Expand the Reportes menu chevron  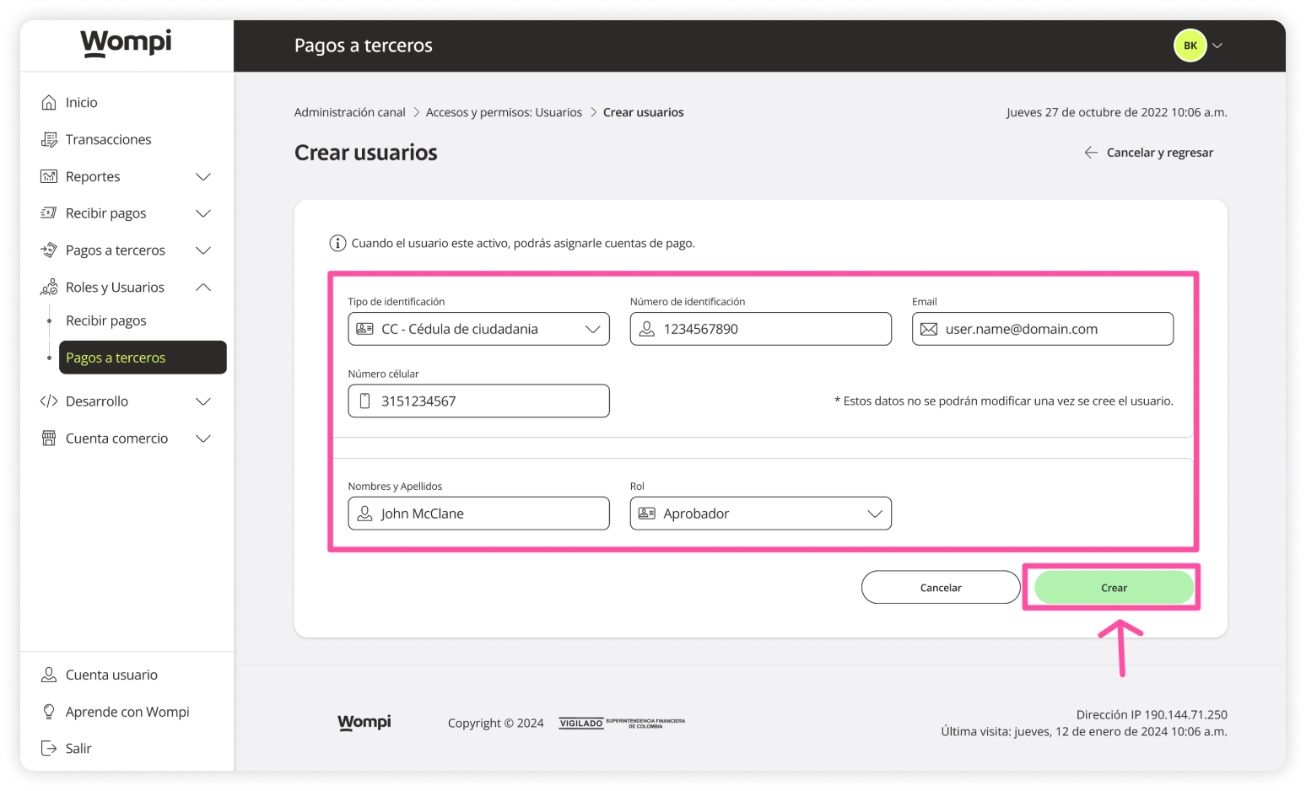pos(203,176)
